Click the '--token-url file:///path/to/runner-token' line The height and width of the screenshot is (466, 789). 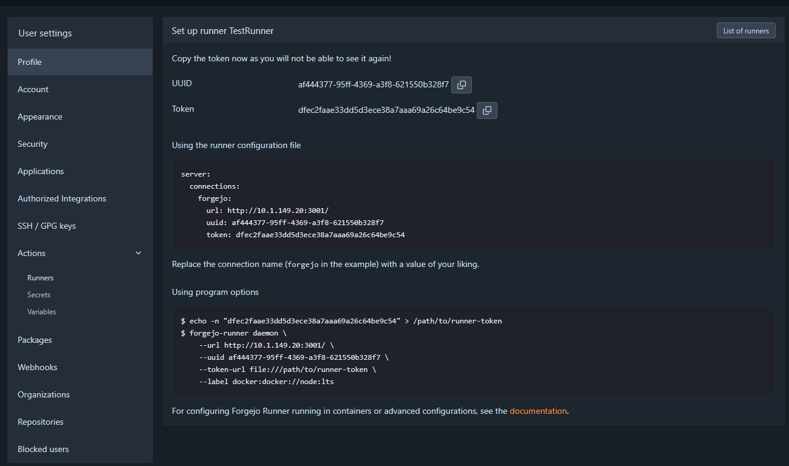point(287,370)
